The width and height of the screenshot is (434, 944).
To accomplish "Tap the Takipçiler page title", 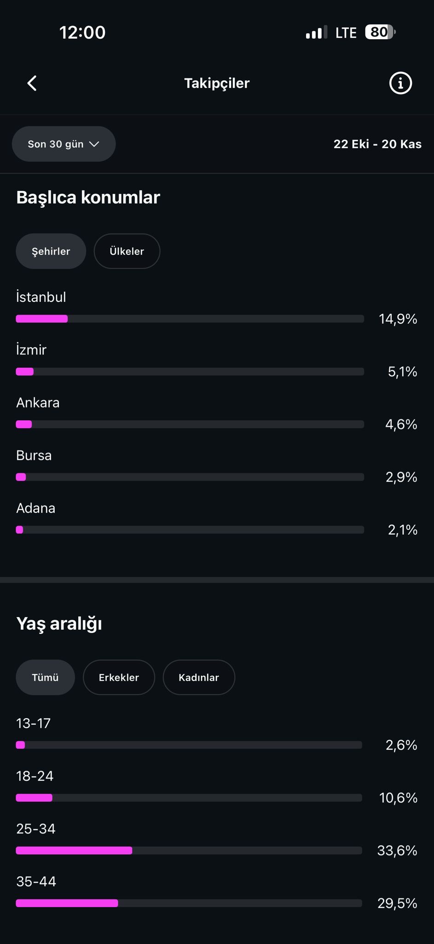I will point(217,83).
